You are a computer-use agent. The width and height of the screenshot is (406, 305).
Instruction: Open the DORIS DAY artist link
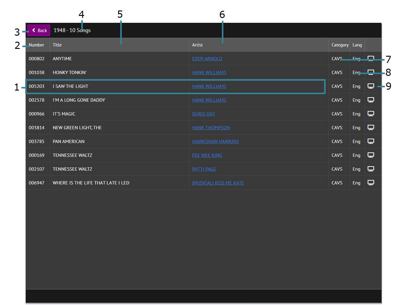coord(204,114)
